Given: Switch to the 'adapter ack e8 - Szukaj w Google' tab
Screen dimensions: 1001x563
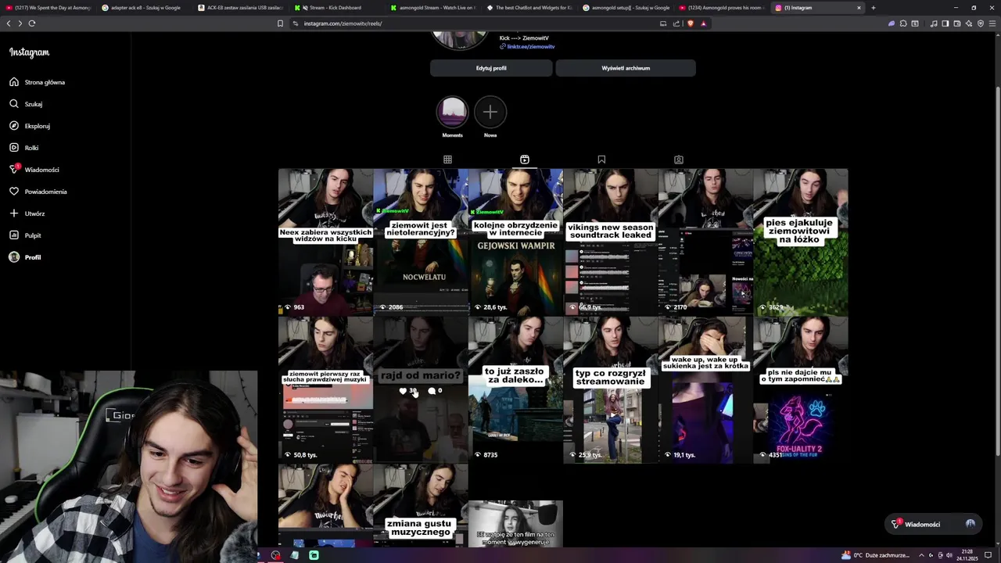Looking at the screenshot, I should point(145,8).
